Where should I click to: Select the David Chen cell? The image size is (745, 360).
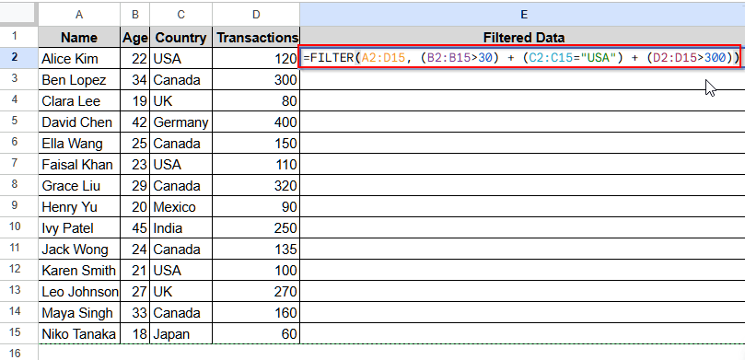pos(79,122)
